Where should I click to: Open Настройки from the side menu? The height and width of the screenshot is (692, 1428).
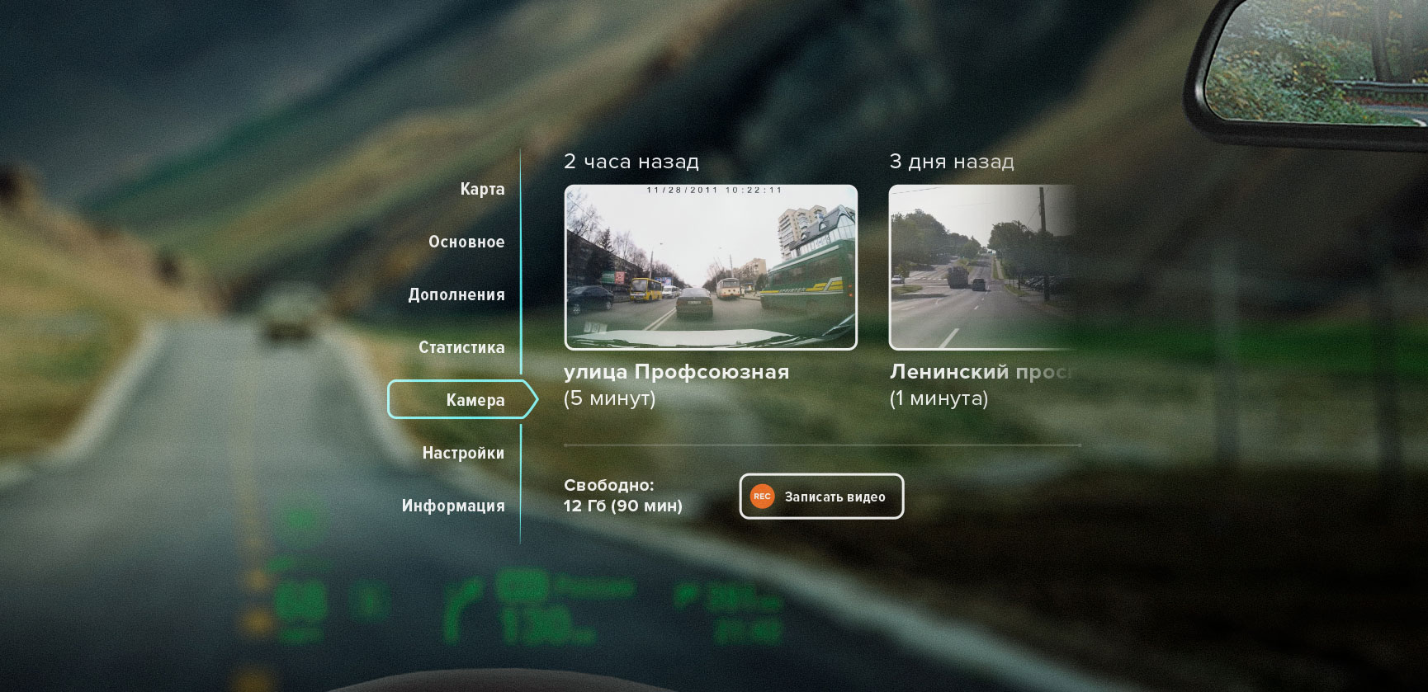(x=463, y=453)
